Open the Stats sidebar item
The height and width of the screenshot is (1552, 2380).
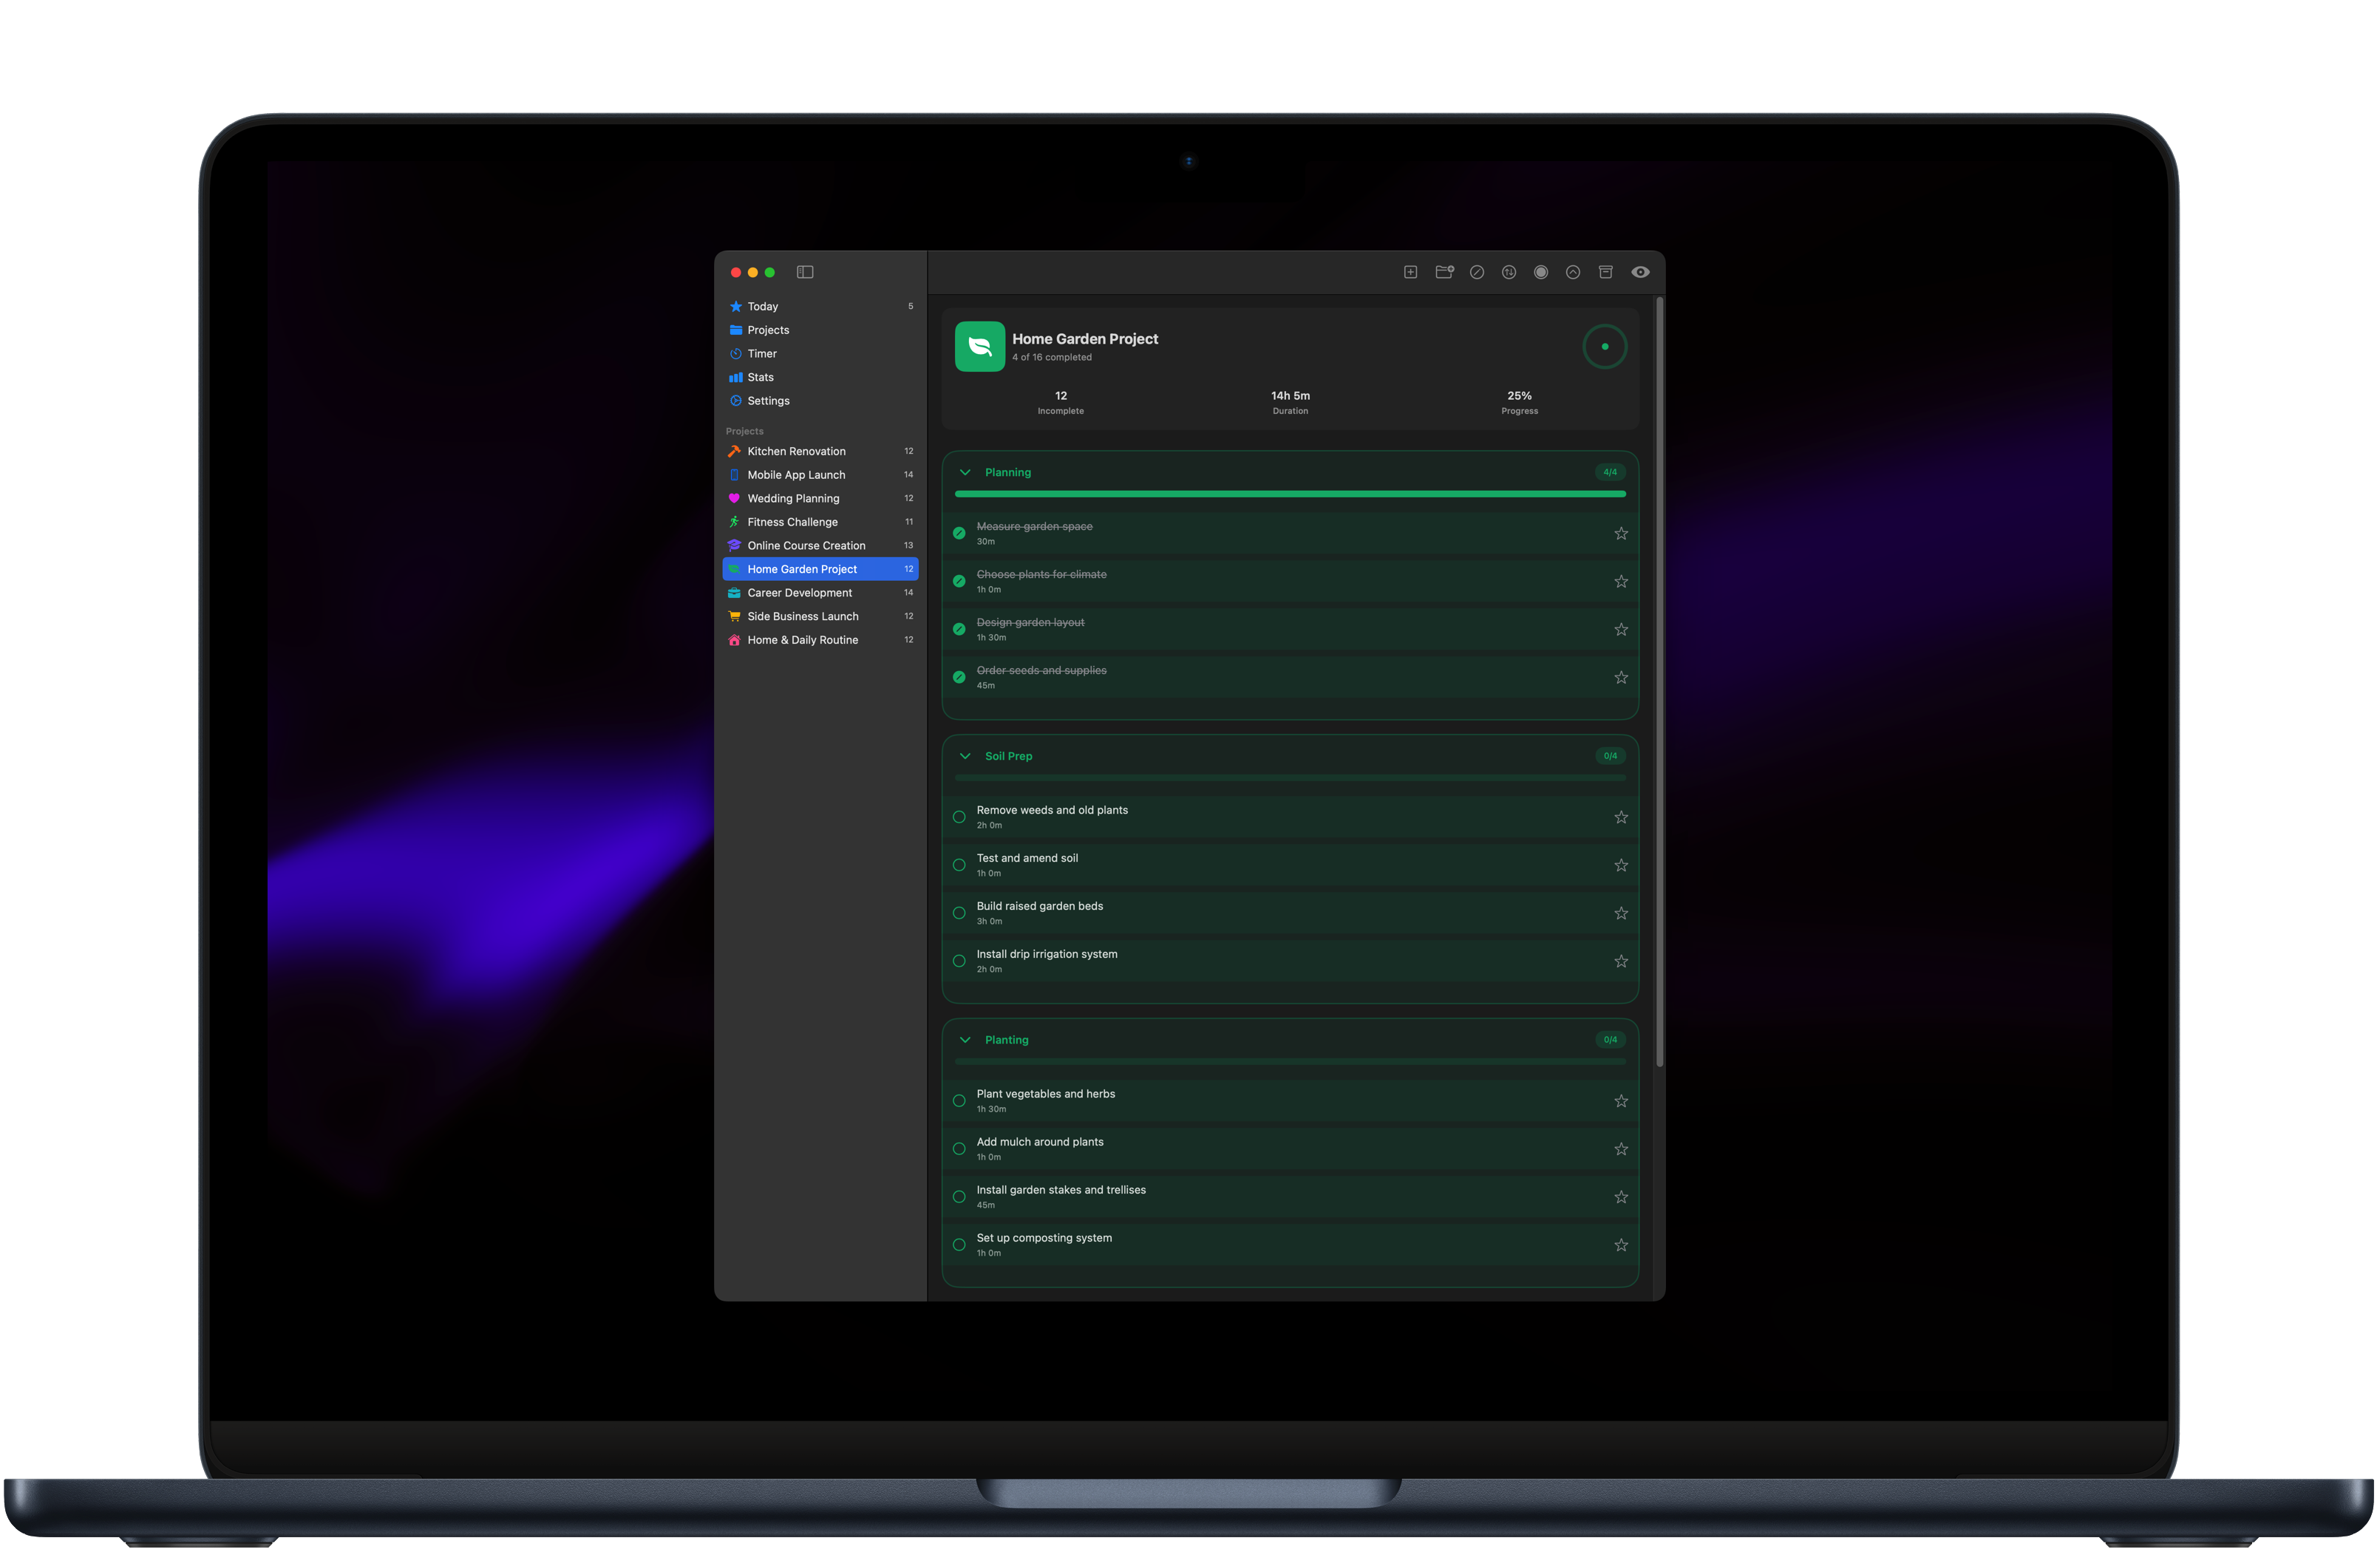760,377
